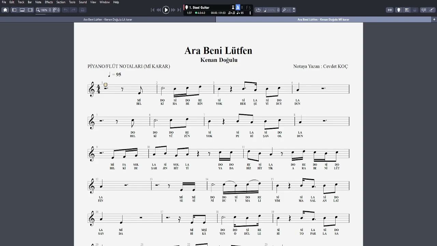This screenshot has width=437, height=246.
Task: Toggle the left edition palette panel
Action: click(x=14, y=10)
